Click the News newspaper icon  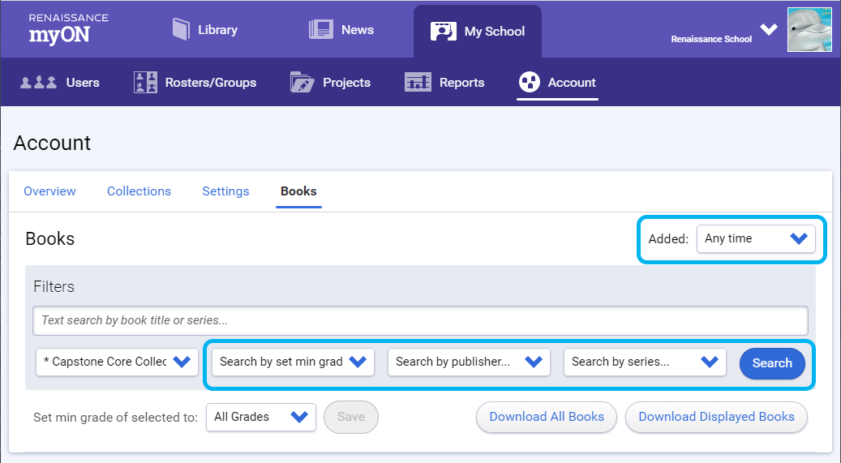pyautogui.click(x=320, y=29)
